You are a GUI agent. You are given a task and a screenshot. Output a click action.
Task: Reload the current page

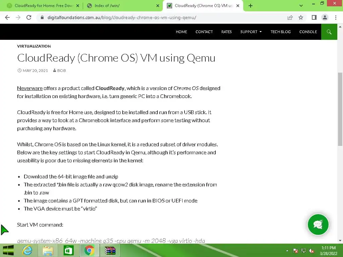[29, 17]
